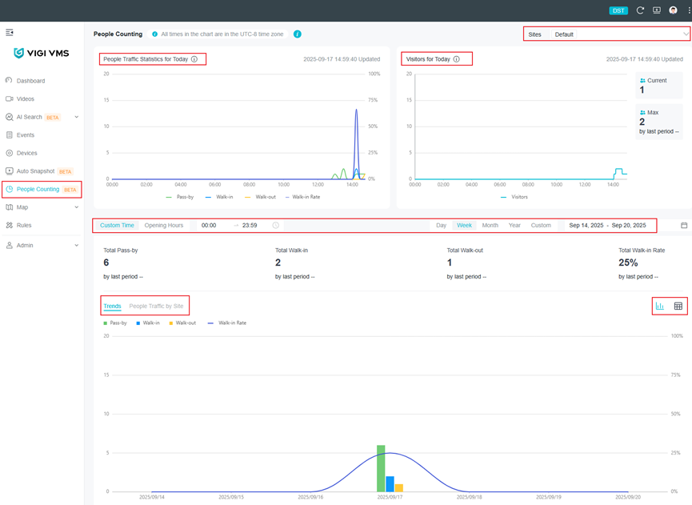Image resolution: width=692 pixels, height=505 pixels.
Task: Click the info icon beside Visitors for Today
Action: [x=458, y=58]
